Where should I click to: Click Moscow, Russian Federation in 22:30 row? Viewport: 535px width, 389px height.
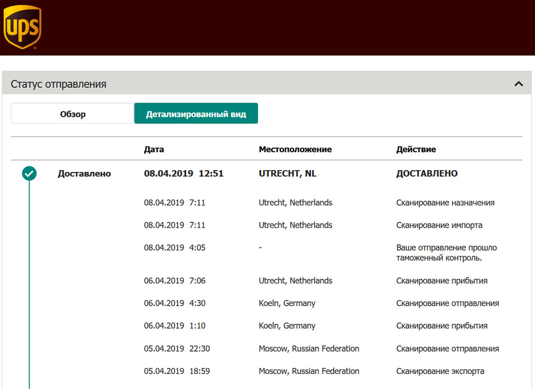(x=309, y=348)
